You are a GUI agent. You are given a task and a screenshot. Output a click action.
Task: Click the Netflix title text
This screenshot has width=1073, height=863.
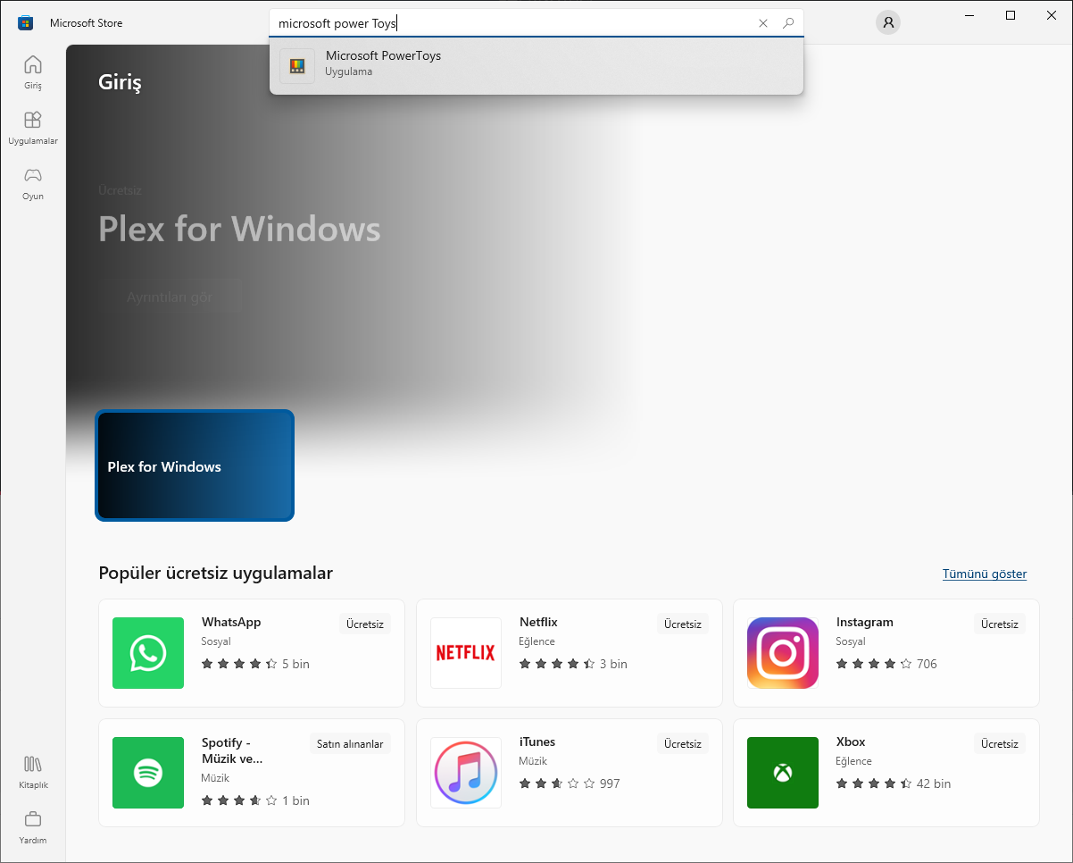(x=538, y=622)
